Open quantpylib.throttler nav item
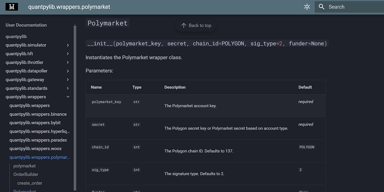 (25, 62)
